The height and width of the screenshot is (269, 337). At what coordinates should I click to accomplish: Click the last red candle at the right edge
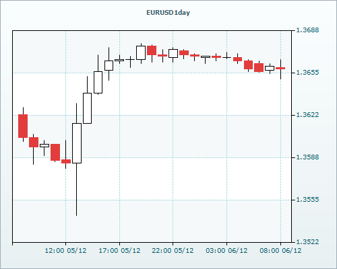coord(280,68)
